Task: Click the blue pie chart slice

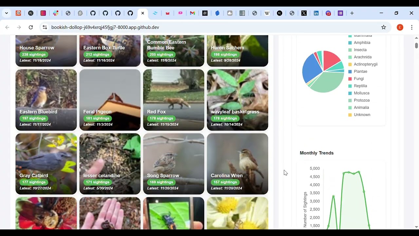Action: pos(310,69)
